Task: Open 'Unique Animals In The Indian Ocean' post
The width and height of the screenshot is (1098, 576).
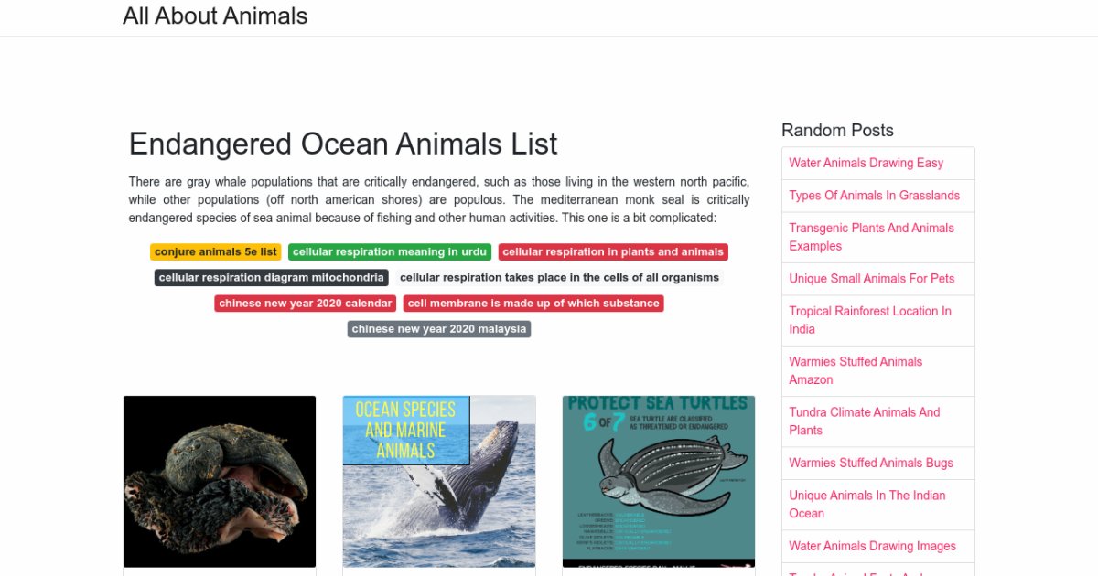Action: click(867, 505)
